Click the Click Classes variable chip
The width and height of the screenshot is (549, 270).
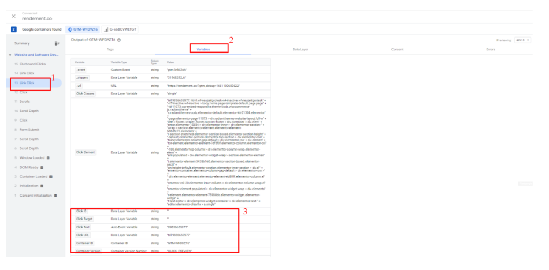click(85, 94)
